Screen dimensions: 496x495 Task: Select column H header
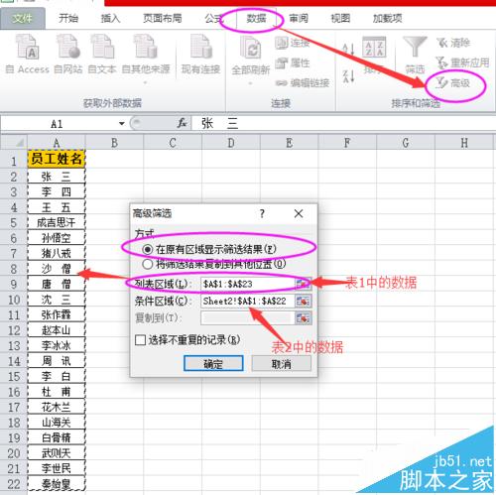coord(464,143)
